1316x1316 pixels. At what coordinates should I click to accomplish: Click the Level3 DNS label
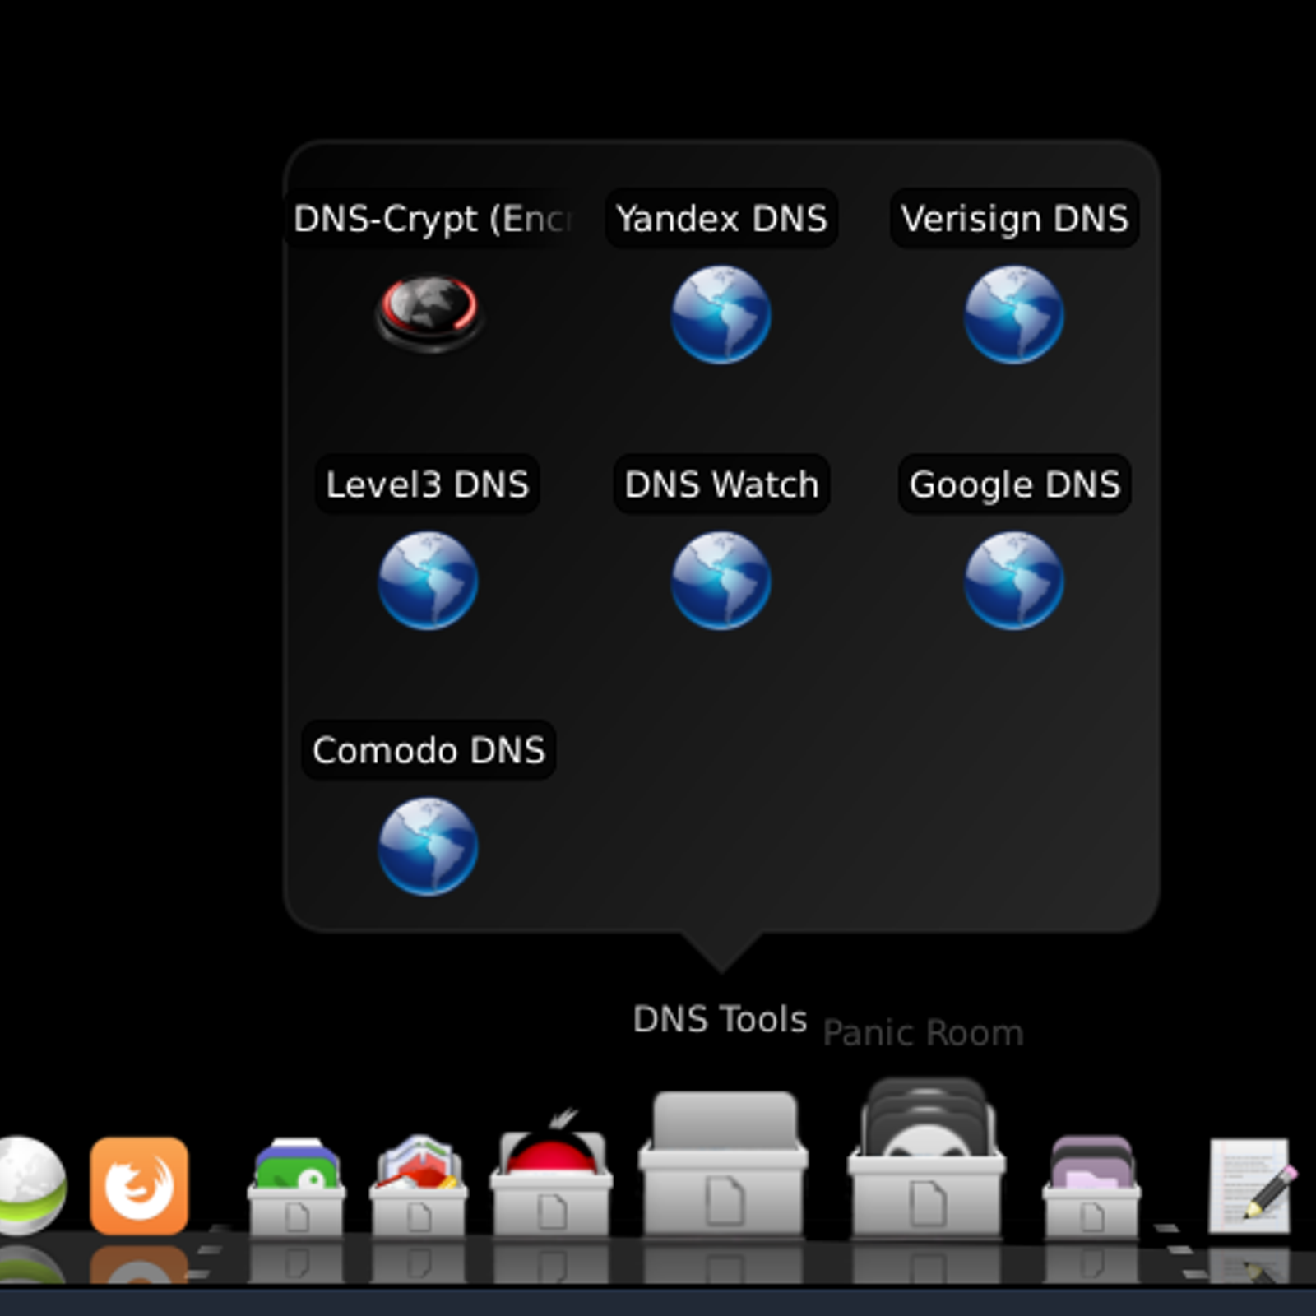[427, 484]
